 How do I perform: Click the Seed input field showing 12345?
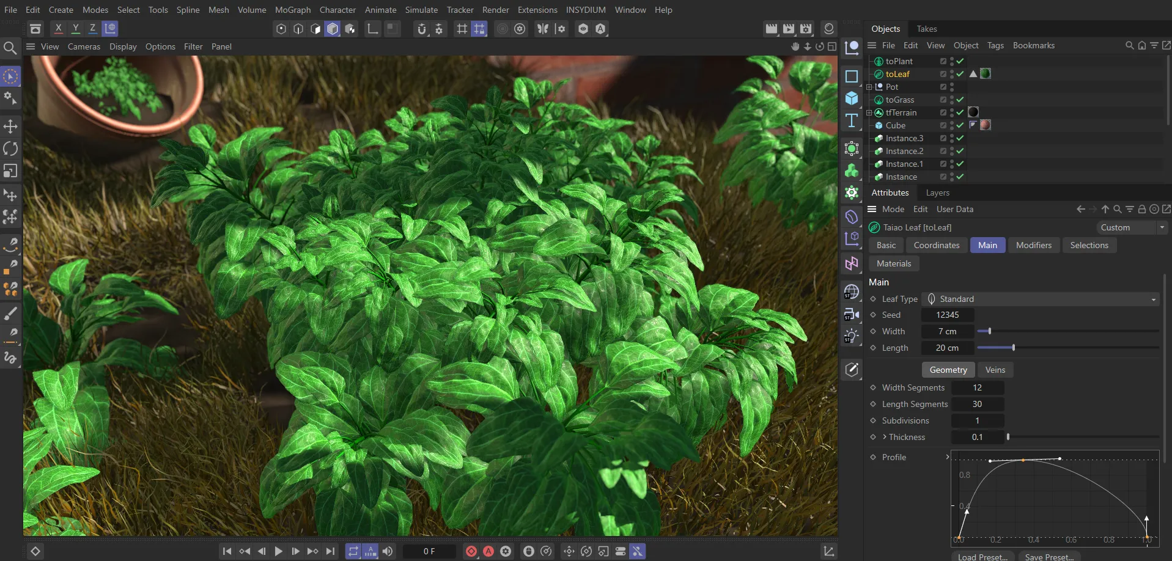tap(948, 315)
